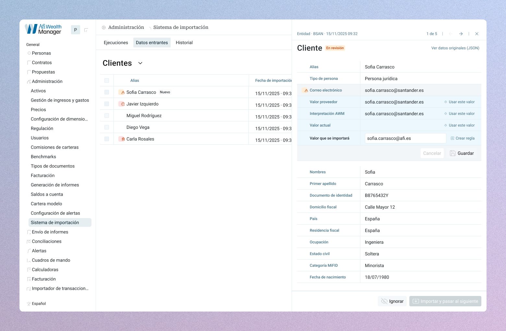Check the checkbox for Diego Vega
This screenshot has height=331, width=506.
(x=106, y=127)
